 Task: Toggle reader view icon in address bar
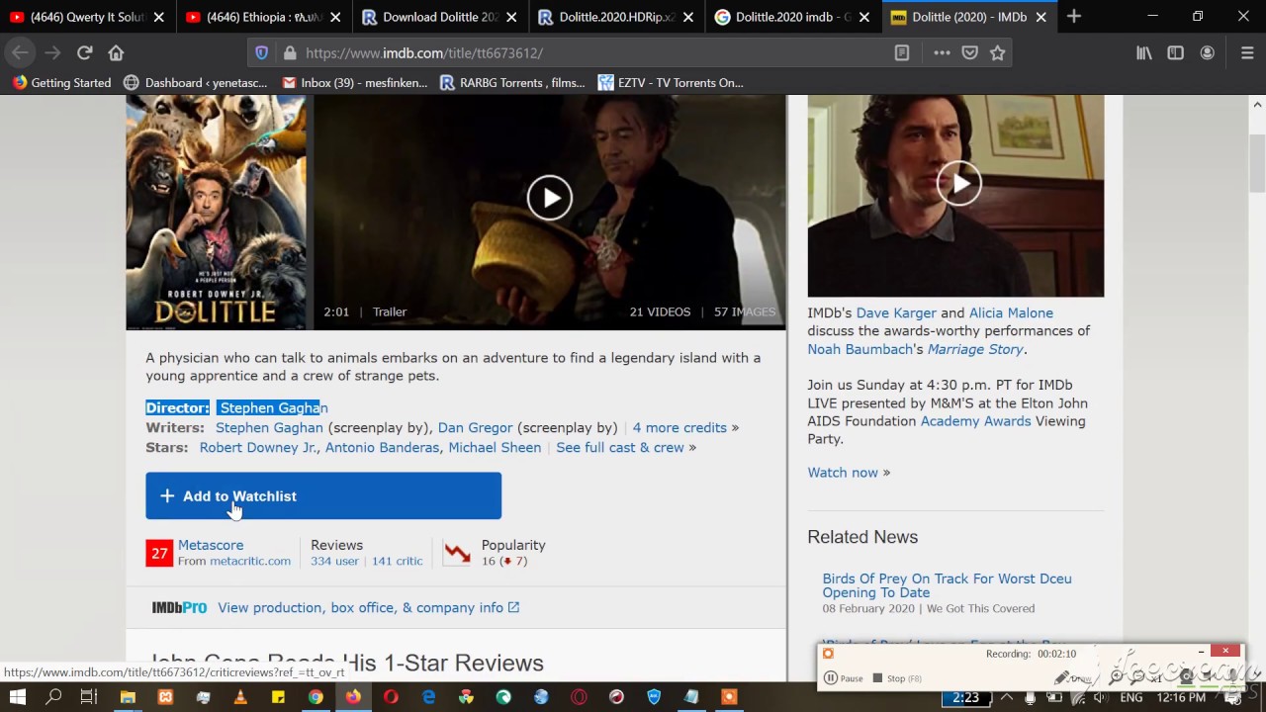point(902,53)
